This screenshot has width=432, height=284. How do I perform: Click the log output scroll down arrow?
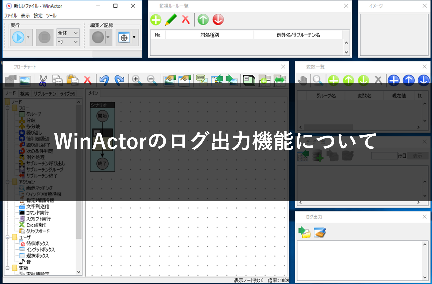pyautogui.click(x=425, y=277)
